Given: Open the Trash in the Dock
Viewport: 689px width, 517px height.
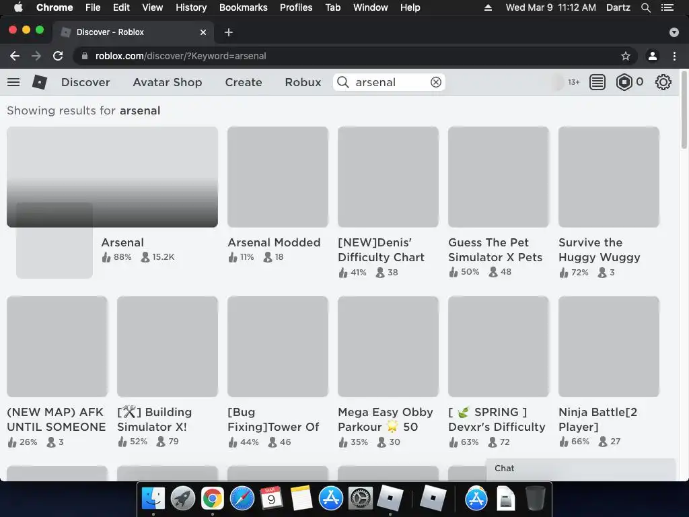Looking at the screenshot, I should pos(535,499).
